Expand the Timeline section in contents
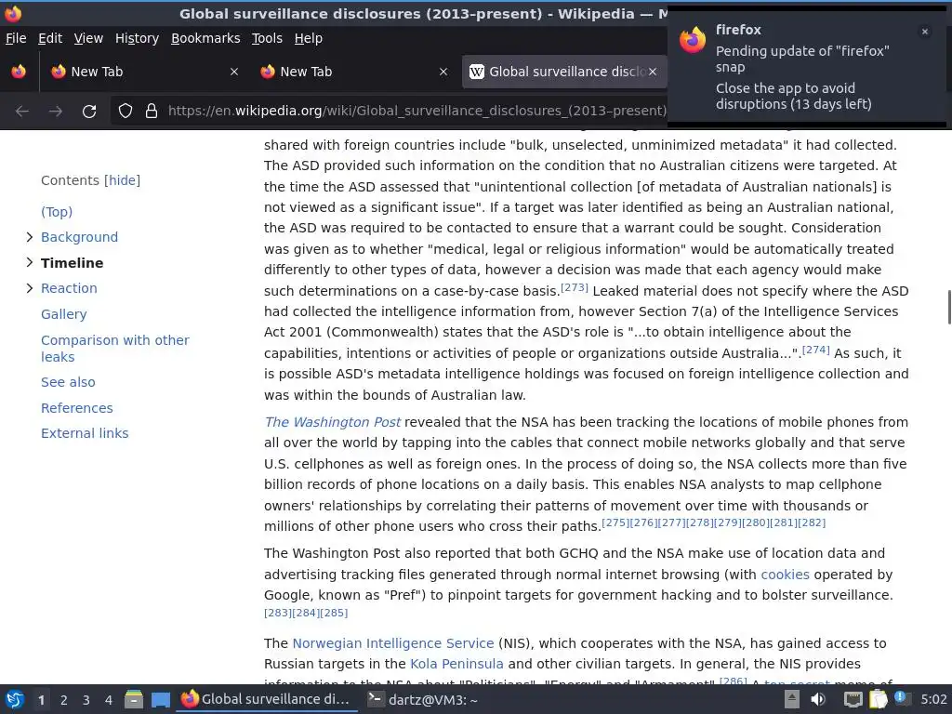Viewport: 952px width, 714px height. pos(29,262)
